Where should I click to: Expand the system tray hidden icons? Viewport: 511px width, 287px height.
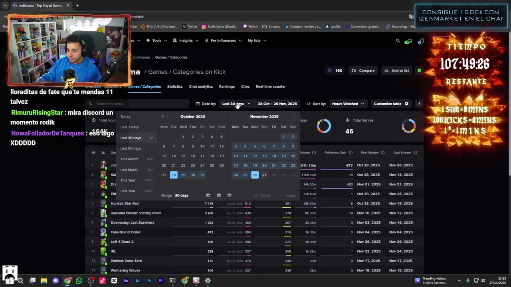point(459,281)
